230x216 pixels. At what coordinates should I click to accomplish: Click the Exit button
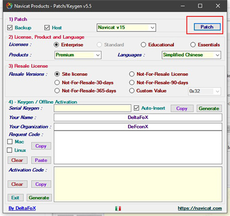click(15, 198)
